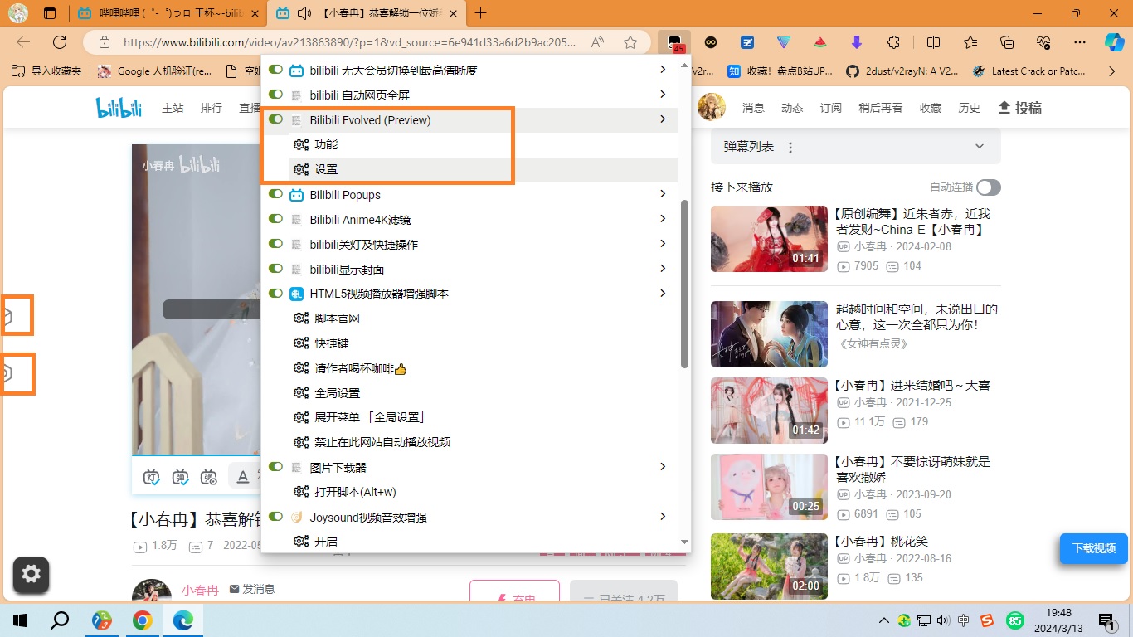
Task: Open the Edge split screen icon
Action: 933,42
